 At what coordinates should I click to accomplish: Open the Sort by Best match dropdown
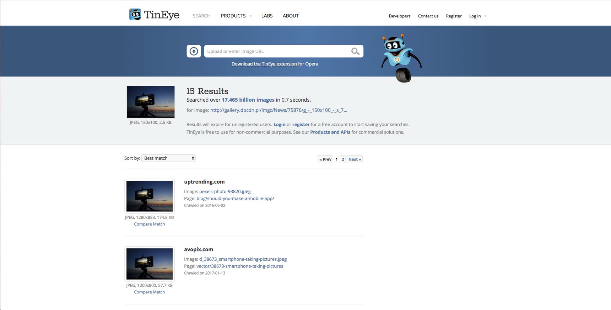point(168,158)
